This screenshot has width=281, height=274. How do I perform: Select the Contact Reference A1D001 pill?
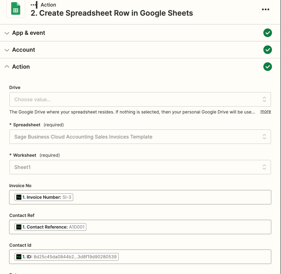tap(50, 227)
